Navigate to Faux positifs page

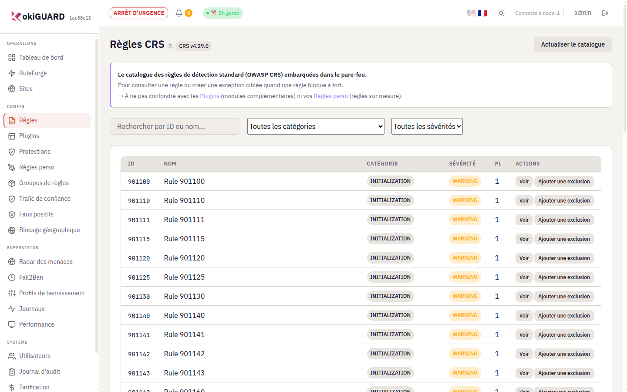[x=47, y=214]
